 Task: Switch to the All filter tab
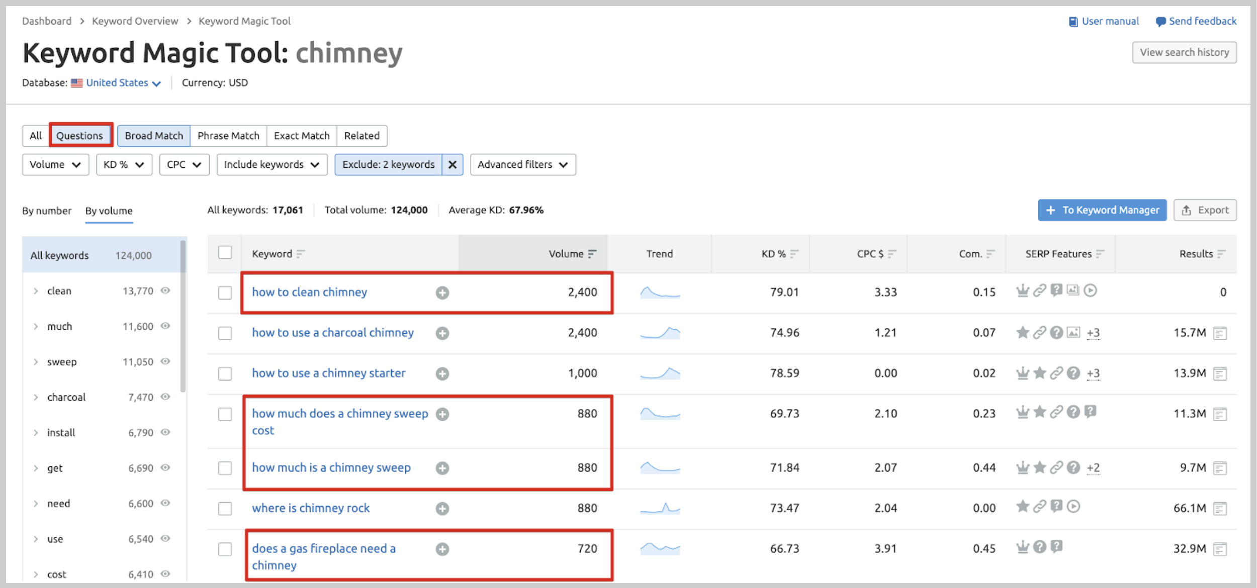(x=36, y=136)
